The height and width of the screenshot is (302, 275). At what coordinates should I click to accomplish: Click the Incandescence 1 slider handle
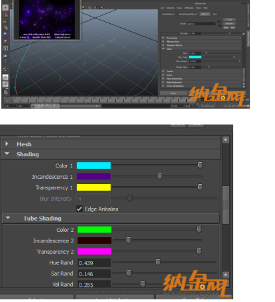coord(160,176)
